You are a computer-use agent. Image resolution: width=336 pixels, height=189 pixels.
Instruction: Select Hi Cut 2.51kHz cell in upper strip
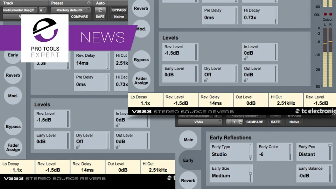[x=286, y=100]
